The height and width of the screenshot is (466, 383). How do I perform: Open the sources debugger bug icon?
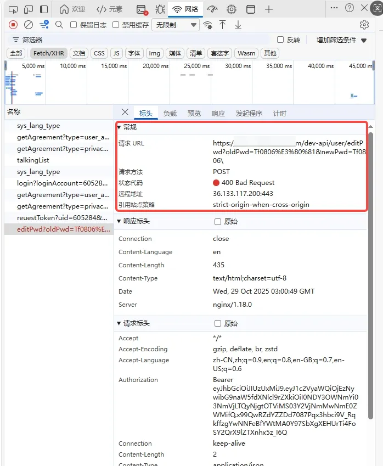click(x=160, y=9)
